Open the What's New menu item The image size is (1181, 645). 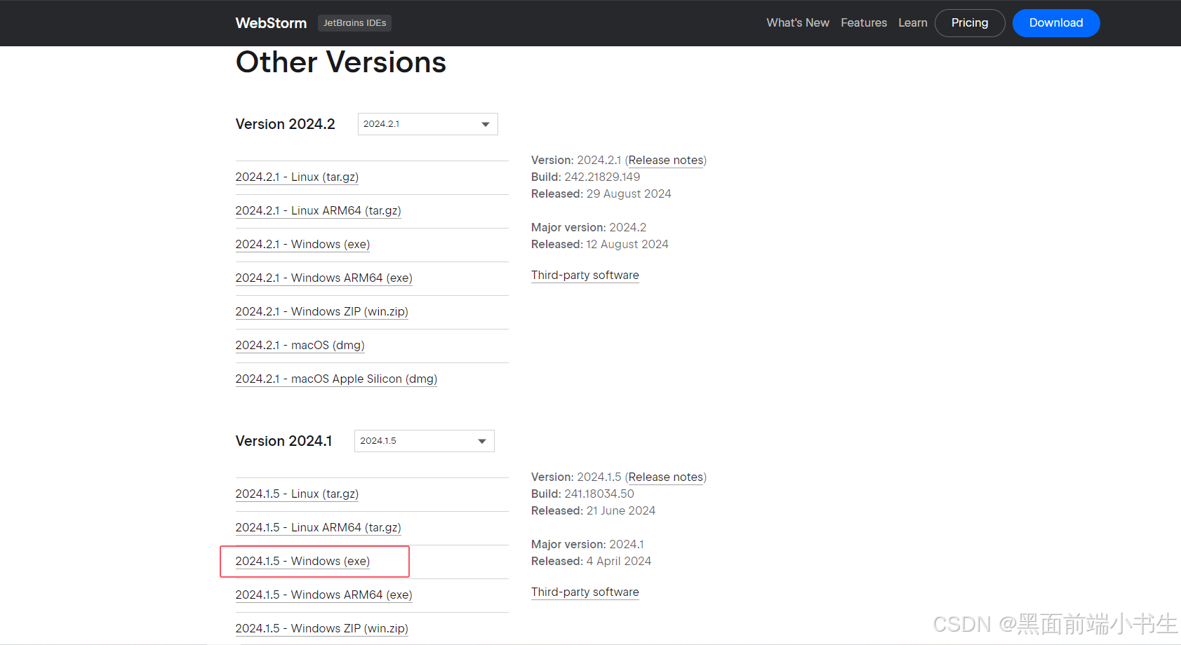[x=798, y=23]
